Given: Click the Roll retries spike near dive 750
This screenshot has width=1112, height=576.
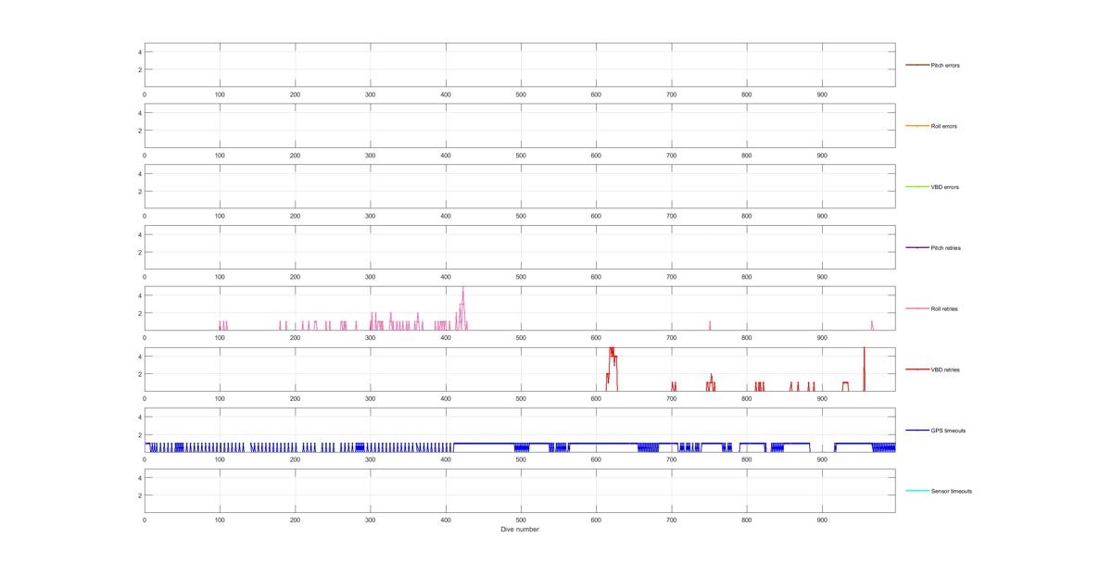Looking at the screenshot, I should (x=710, y=324).
